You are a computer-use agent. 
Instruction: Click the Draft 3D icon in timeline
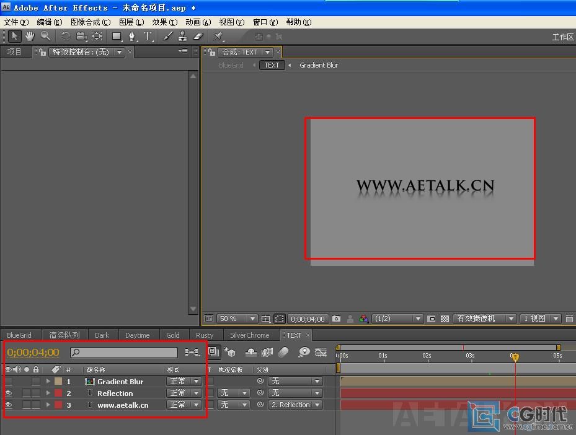(x=230, y=352)
